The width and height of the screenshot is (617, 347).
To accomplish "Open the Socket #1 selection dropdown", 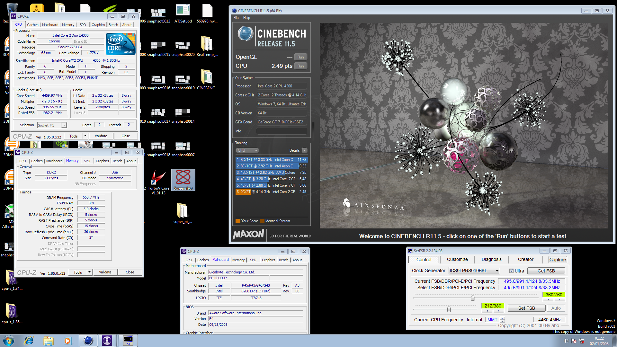I will pyautogui.click(x=52, y=125).
